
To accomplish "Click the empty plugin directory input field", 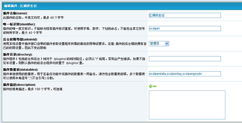I will click(x=185, y=59).
